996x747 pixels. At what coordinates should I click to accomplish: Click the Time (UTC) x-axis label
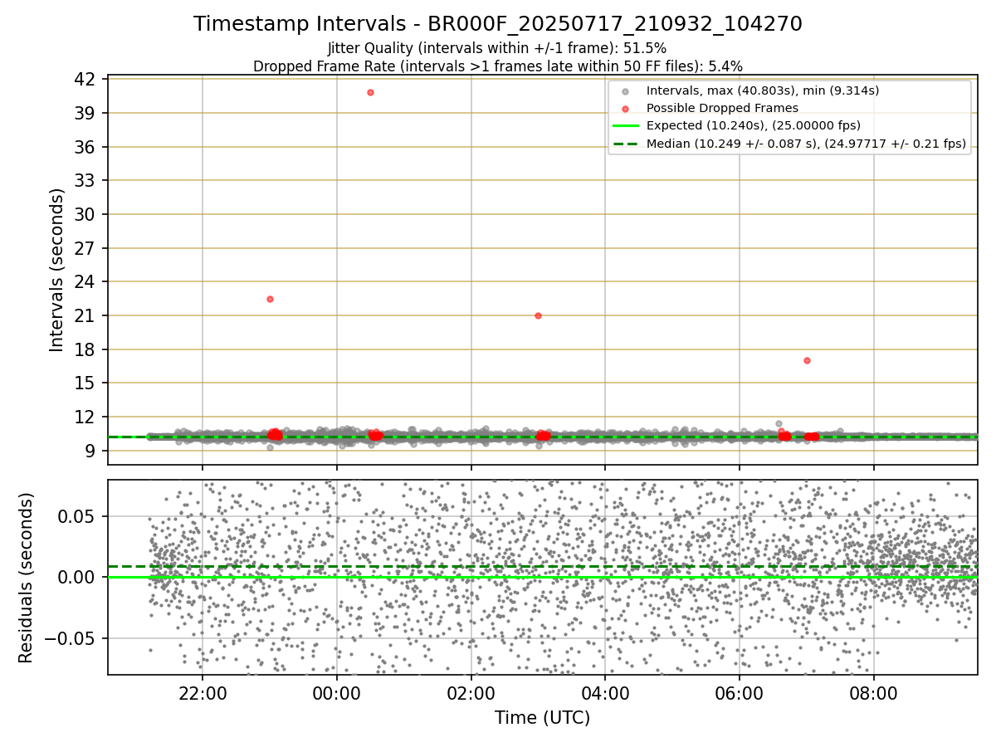click(x=543, y=718)
